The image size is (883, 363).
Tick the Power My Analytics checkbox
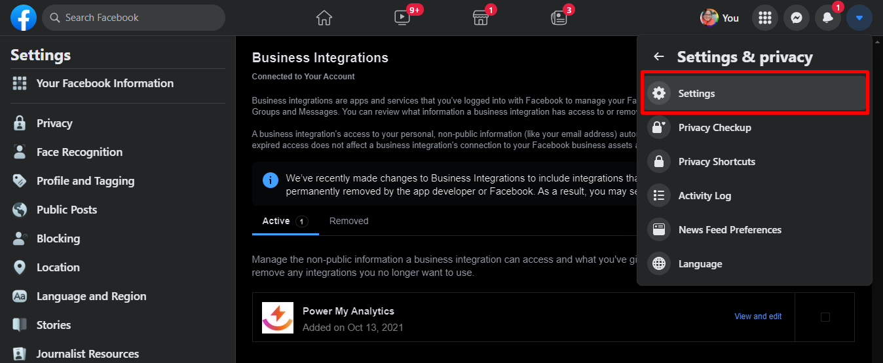click(x=825, y=317)
